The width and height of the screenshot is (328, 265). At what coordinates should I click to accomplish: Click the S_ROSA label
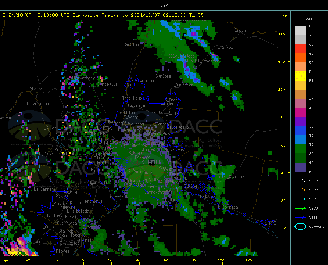pos(190,186)
